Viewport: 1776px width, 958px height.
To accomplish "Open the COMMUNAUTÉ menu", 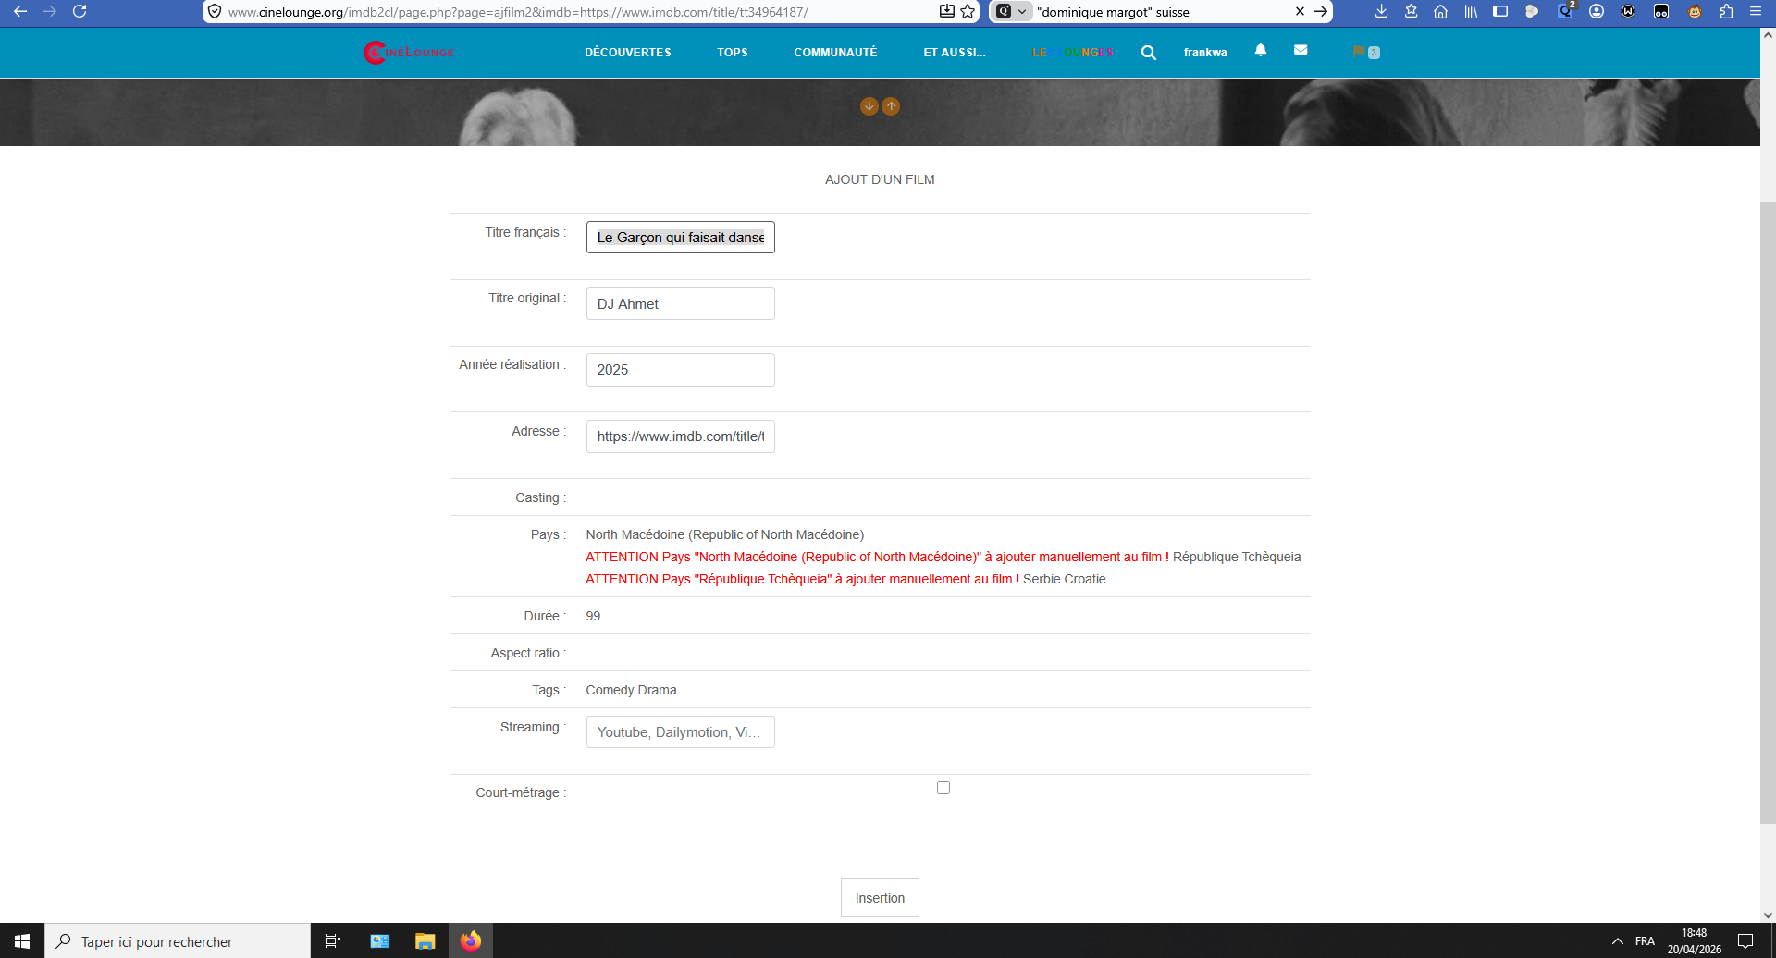I will 835,53.
